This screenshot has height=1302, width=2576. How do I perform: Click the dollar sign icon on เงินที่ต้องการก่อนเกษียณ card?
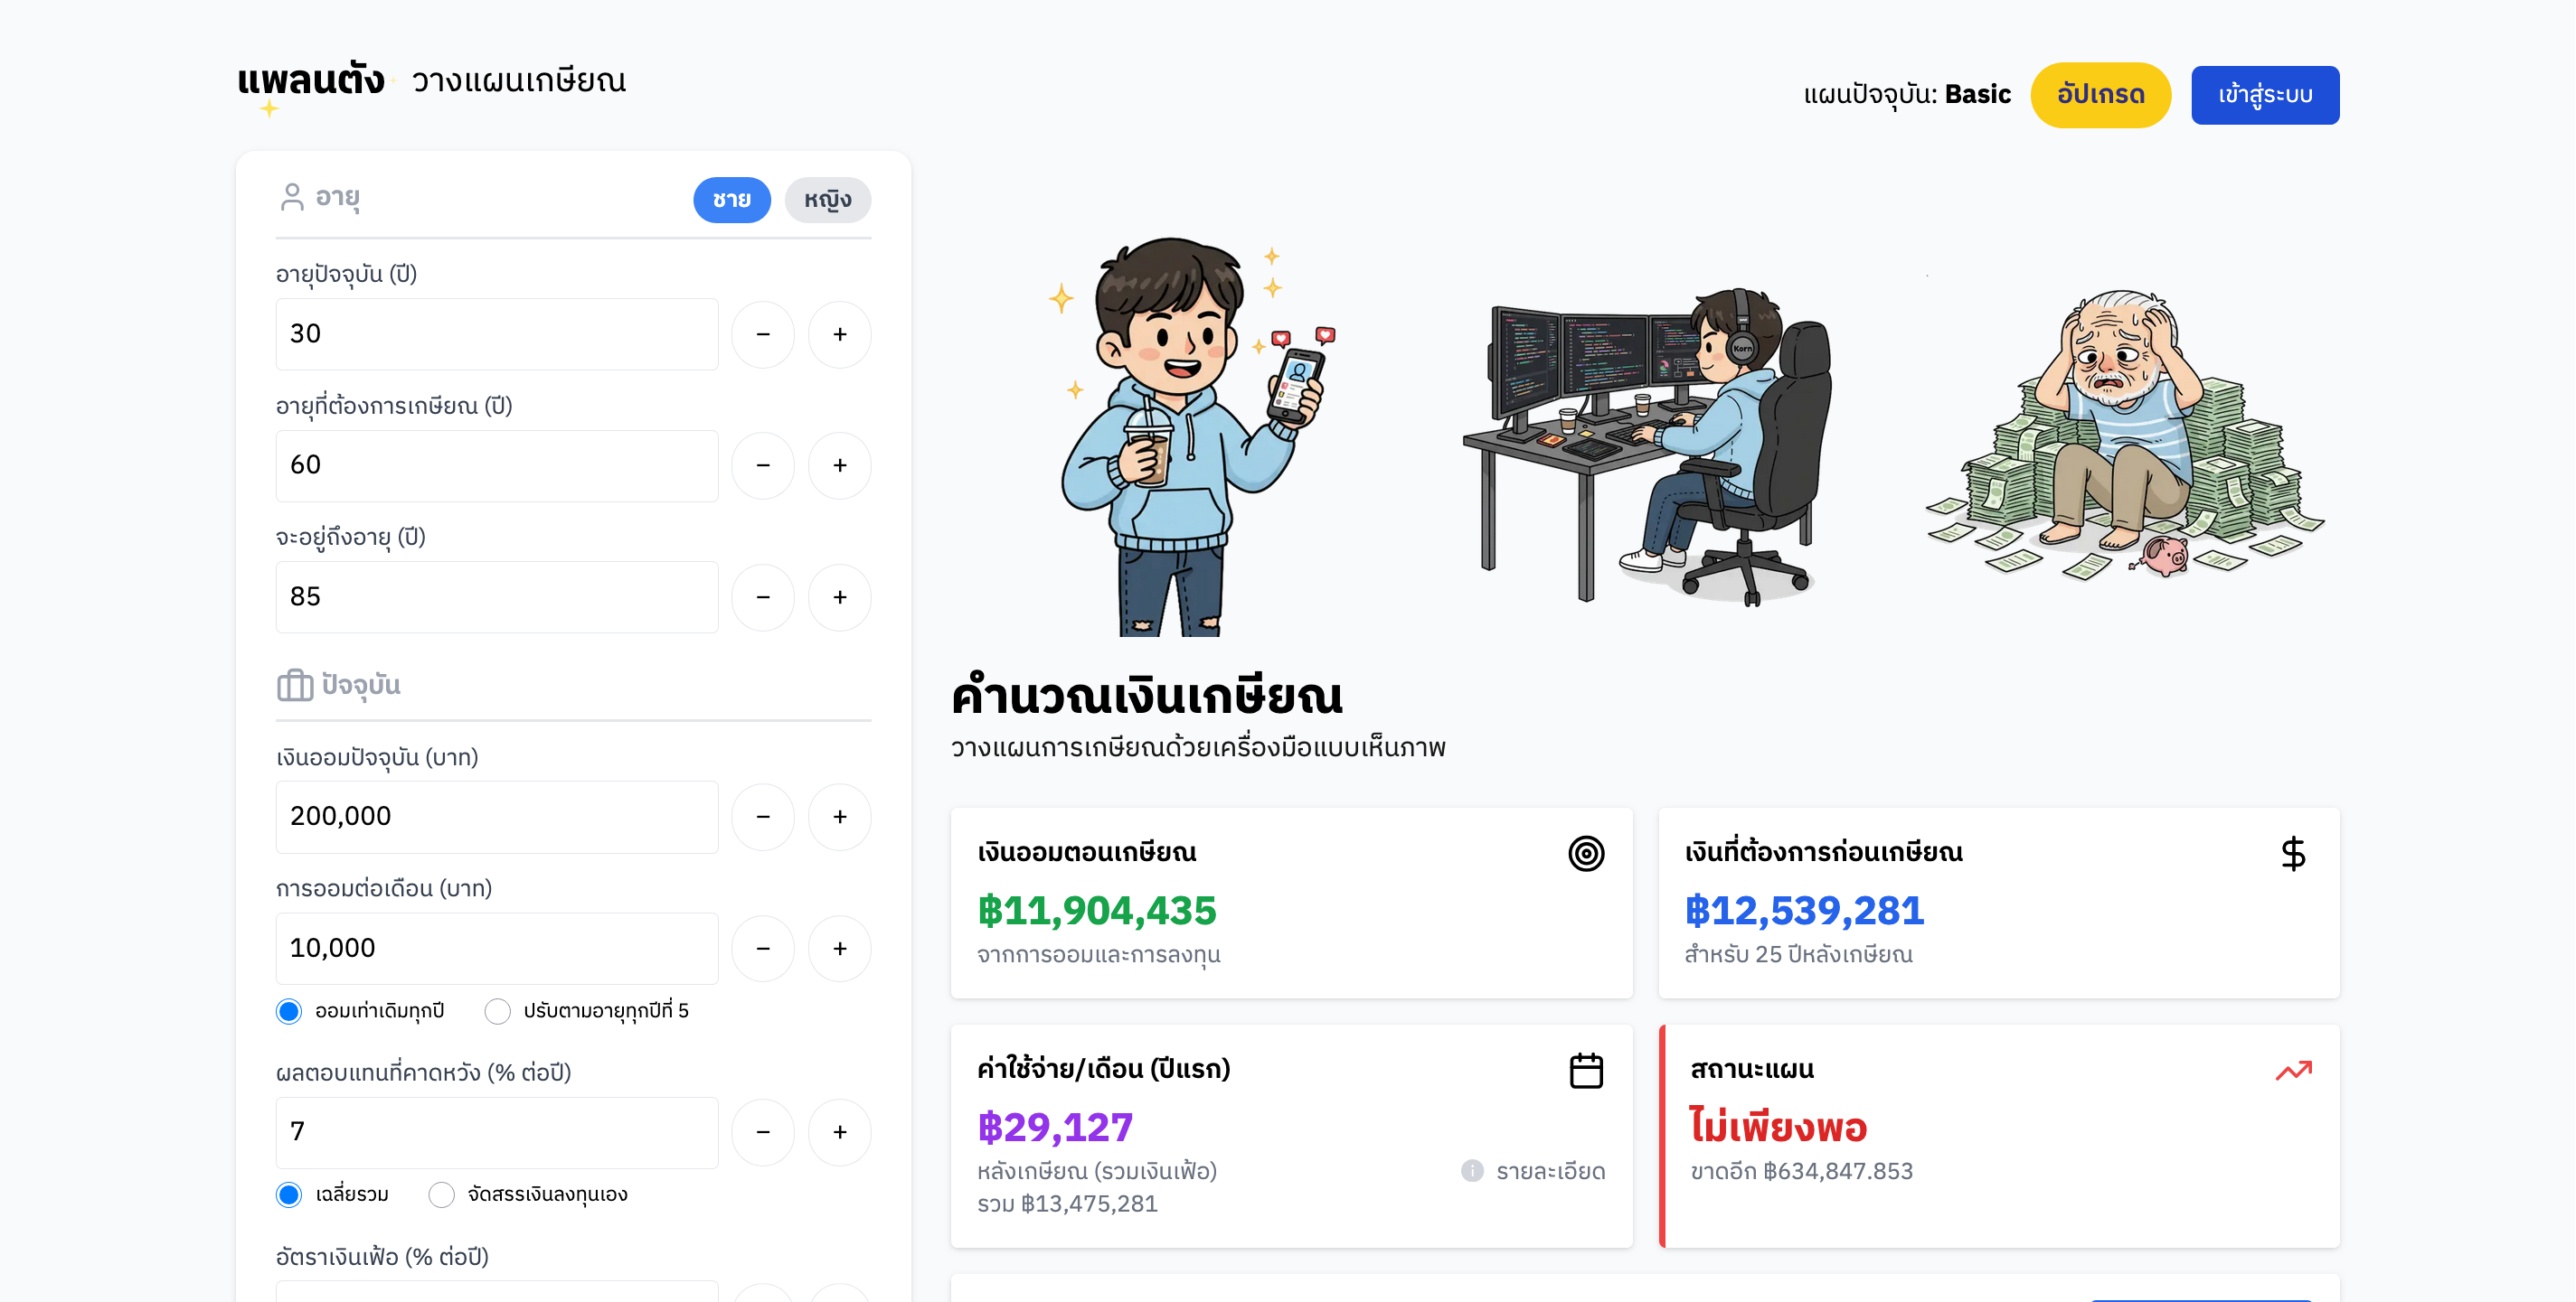(x=2293, y=853)
